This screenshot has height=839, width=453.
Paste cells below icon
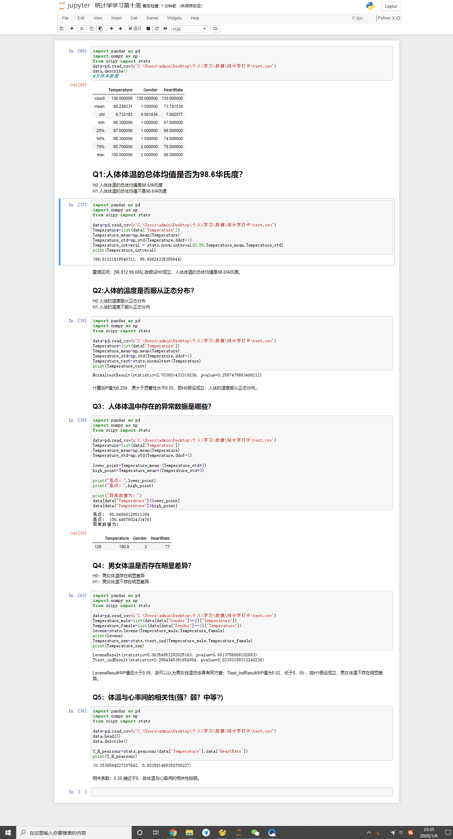[x=101, y=29]
